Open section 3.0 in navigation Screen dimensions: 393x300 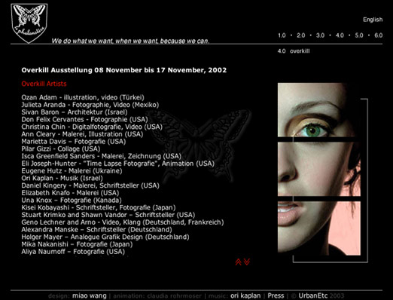tap(320, 35)
